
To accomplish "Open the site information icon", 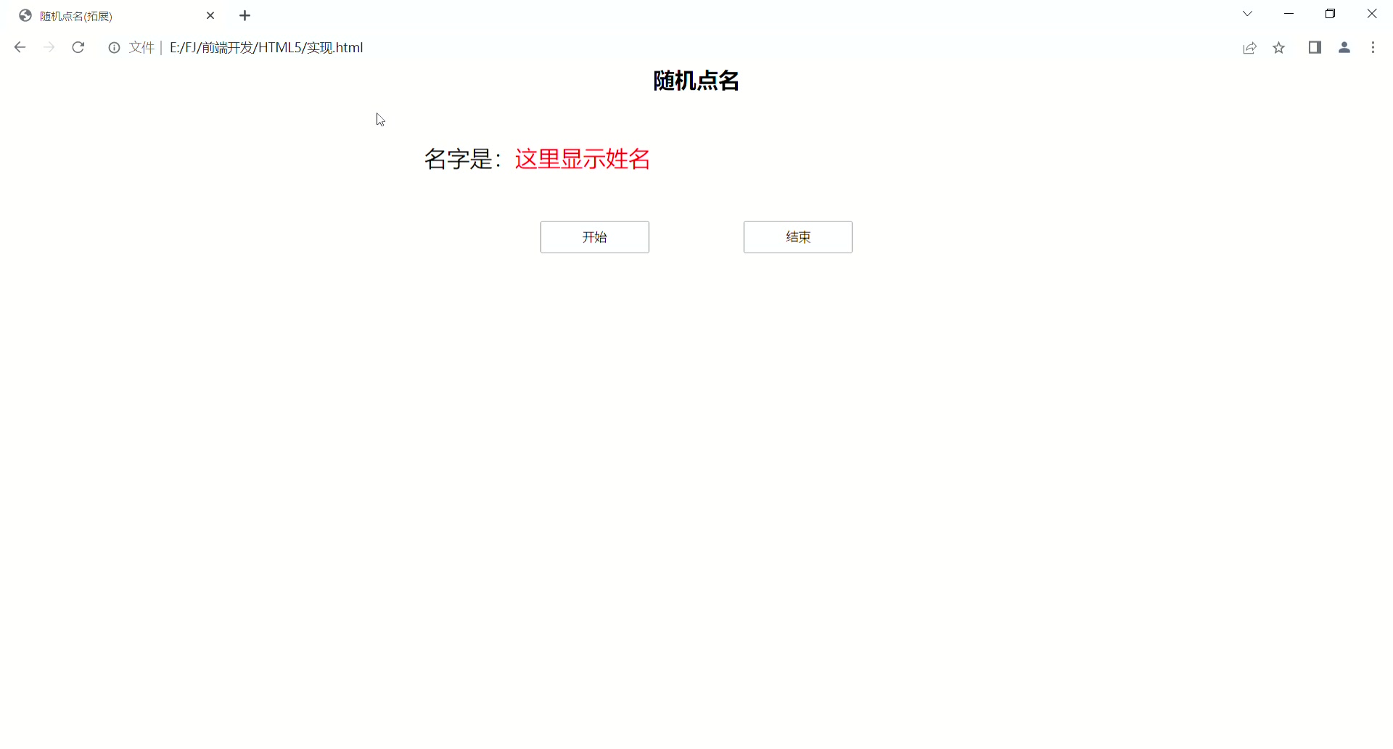I will 114,48.
